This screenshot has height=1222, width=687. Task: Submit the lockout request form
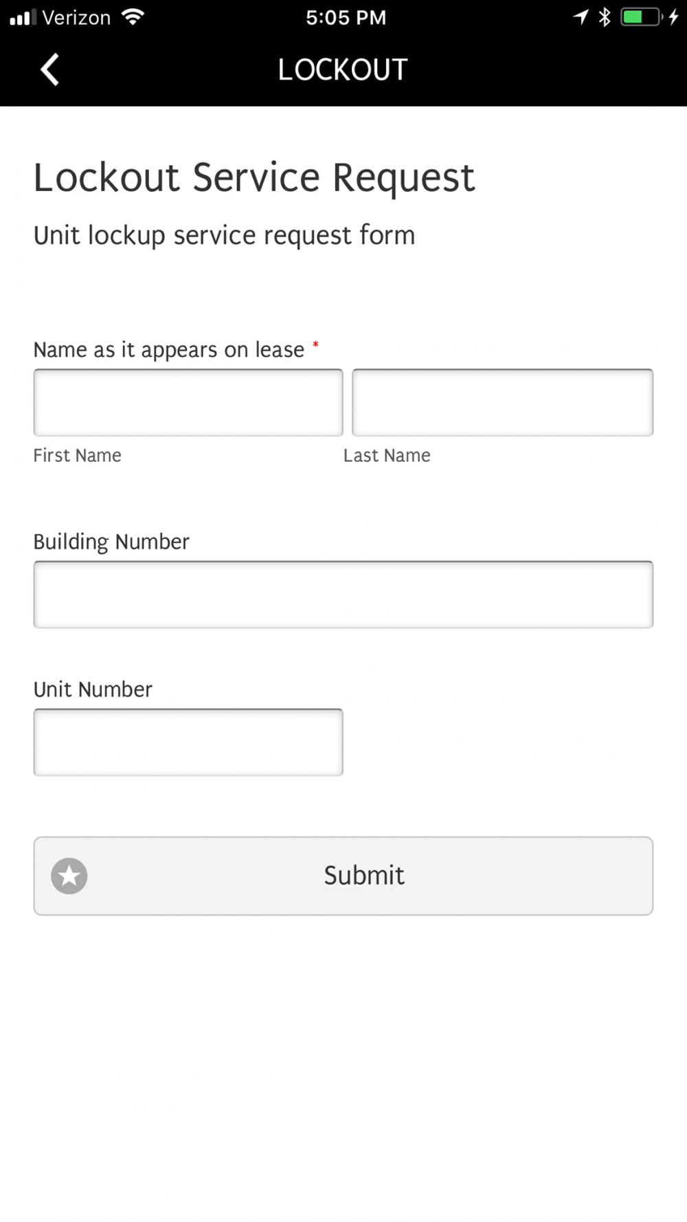343,876
